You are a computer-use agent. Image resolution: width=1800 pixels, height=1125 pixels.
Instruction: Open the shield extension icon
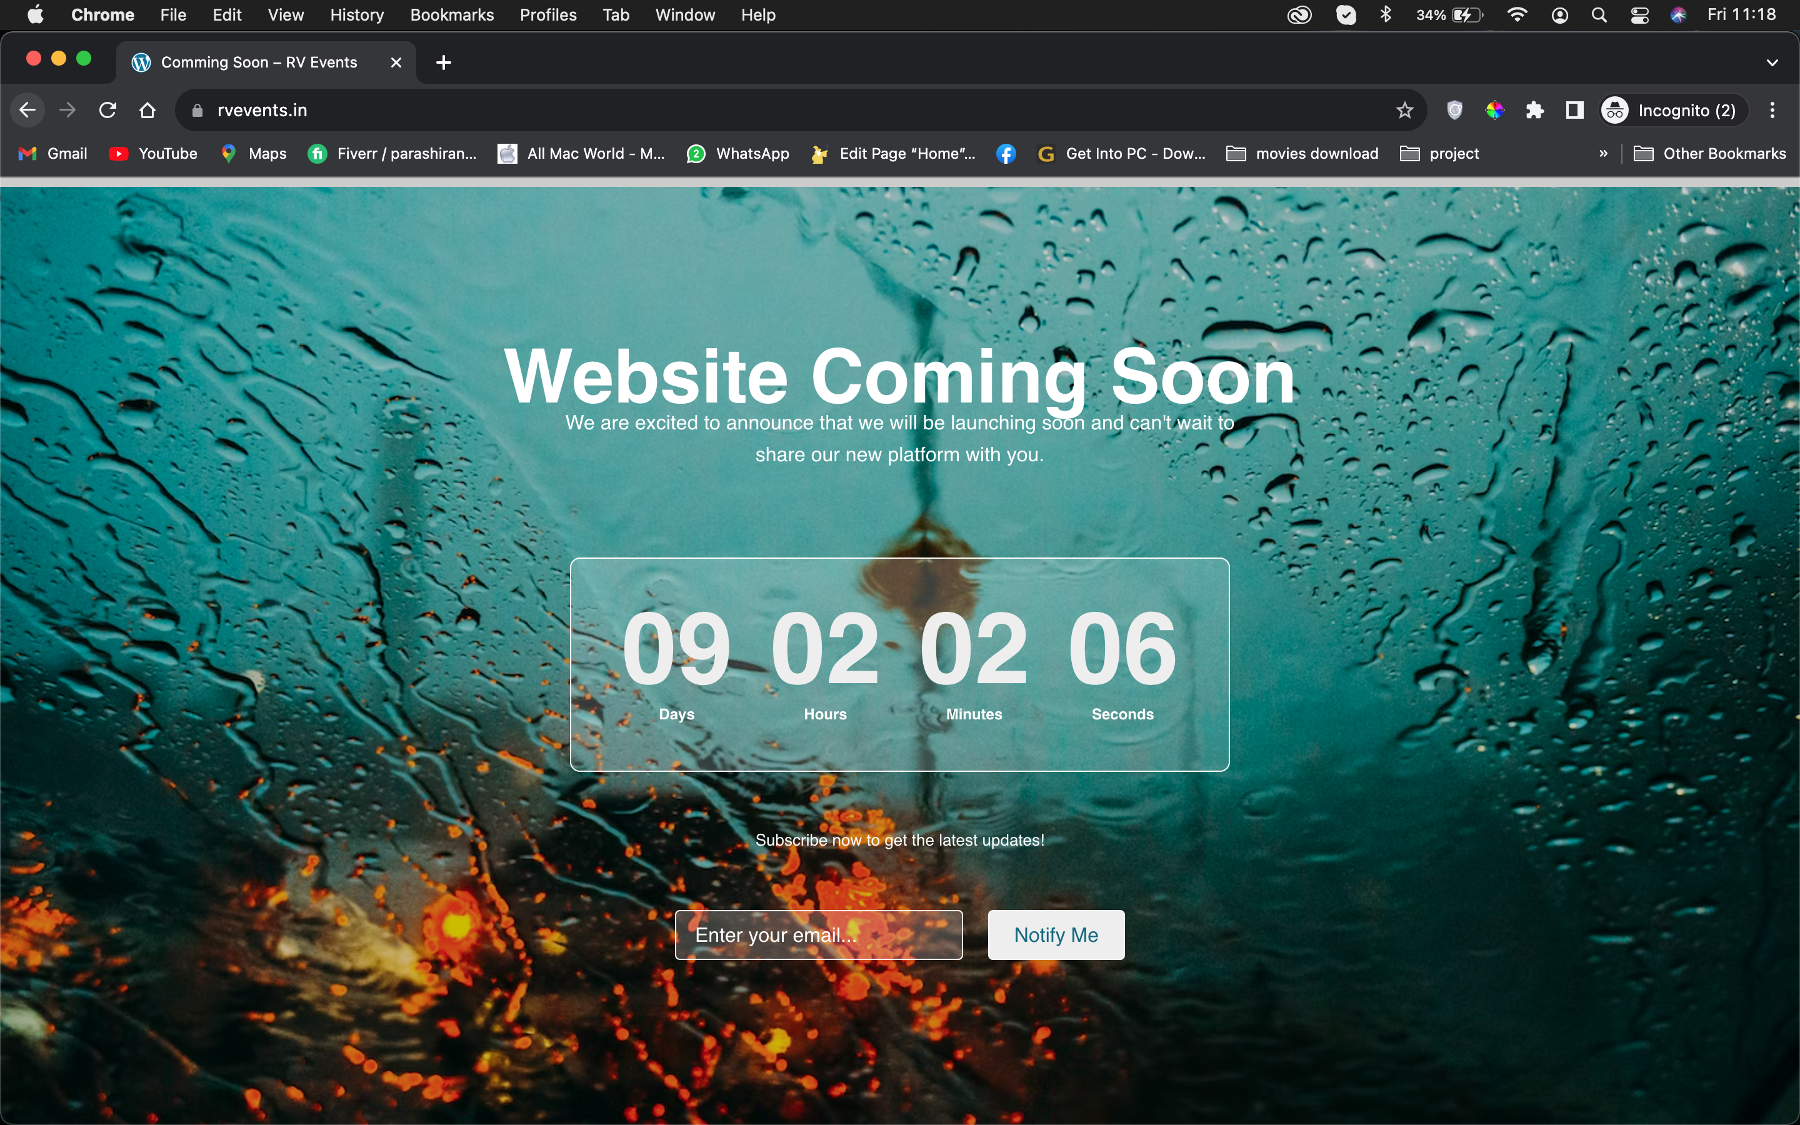pyautogui.click(x=1454, y=110)
